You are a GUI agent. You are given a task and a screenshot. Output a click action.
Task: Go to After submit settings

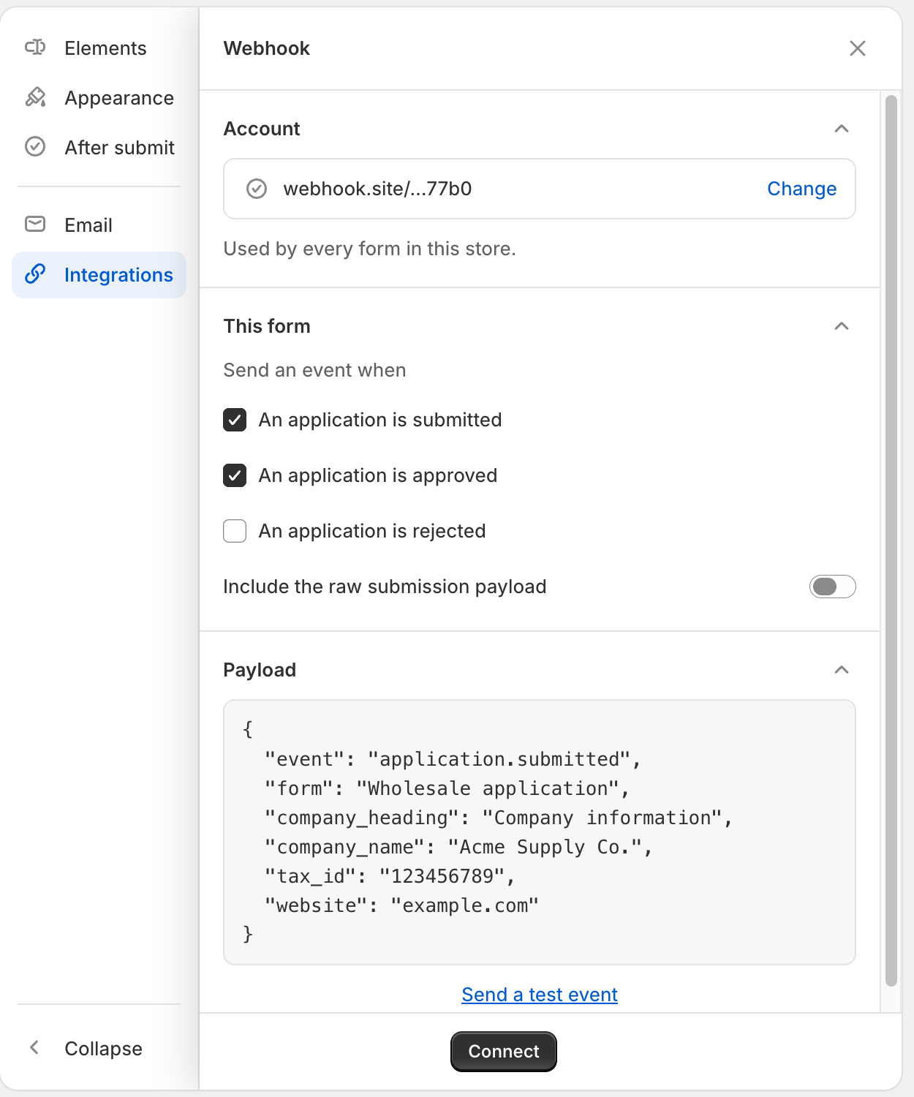click(99, 148)
